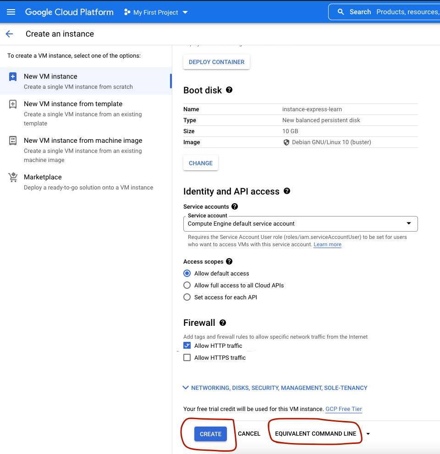Open dropdown arrow next to Equivalent Command Line
This screenshot has height=454, width=440.
click(x=368, y=434)
